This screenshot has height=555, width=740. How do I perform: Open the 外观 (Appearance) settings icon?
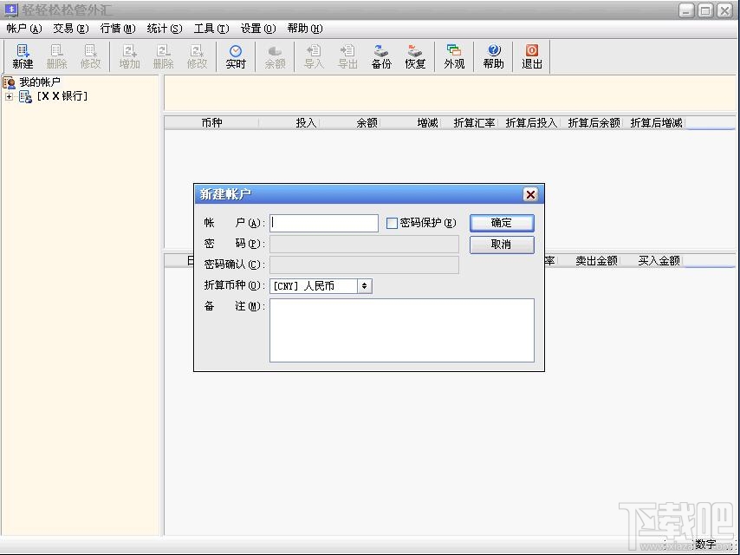[x=454, y=55]
